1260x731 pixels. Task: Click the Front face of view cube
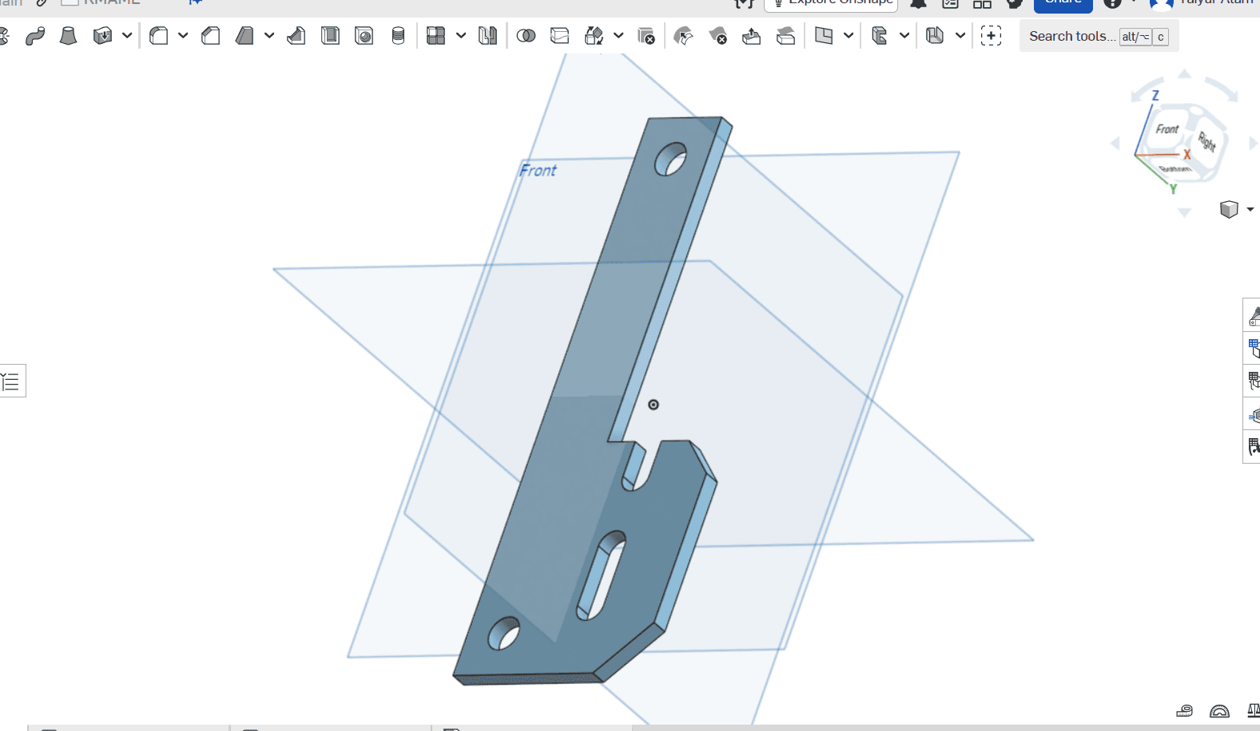pos(1167,129)
